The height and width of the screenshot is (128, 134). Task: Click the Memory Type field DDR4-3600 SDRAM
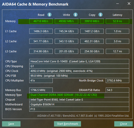(79, 95)
